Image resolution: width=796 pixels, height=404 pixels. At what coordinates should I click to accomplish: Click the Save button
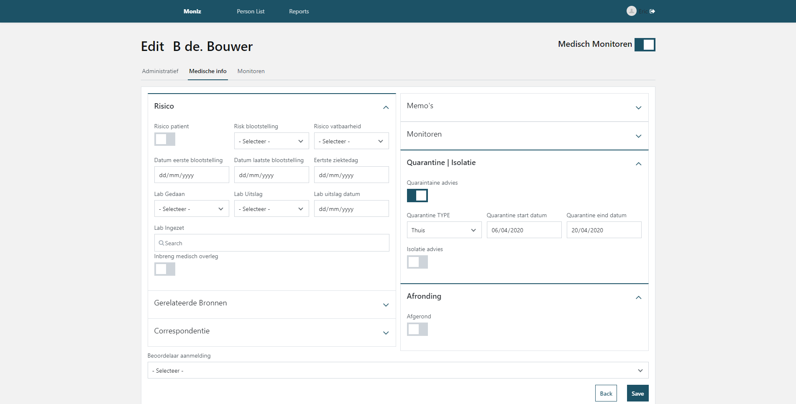638,394
